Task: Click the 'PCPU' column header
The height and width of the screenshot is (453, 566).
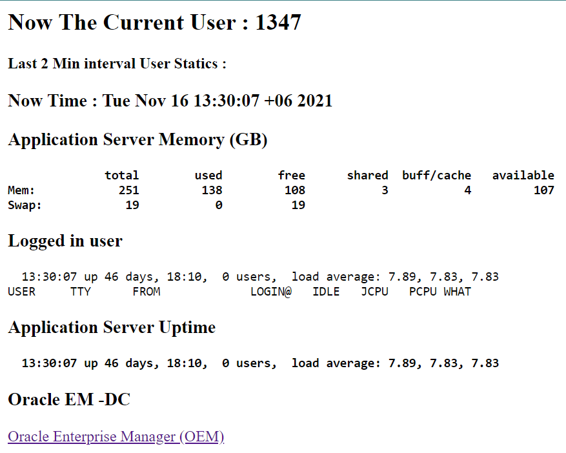Action: 423,292
